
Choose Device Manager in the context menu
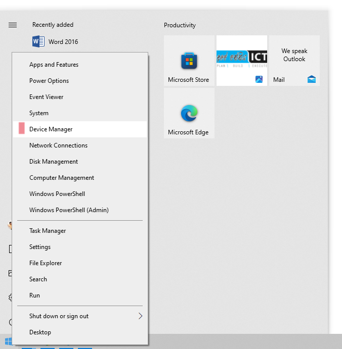point(51,129)
